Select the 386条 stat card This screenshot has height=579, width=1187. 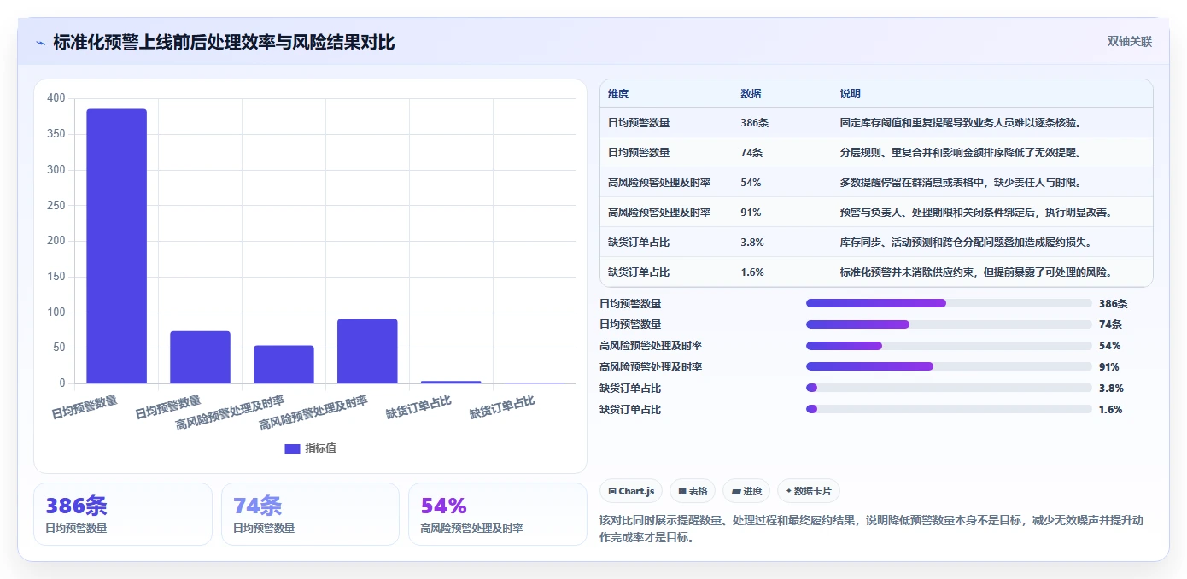(x=123, y=514)
